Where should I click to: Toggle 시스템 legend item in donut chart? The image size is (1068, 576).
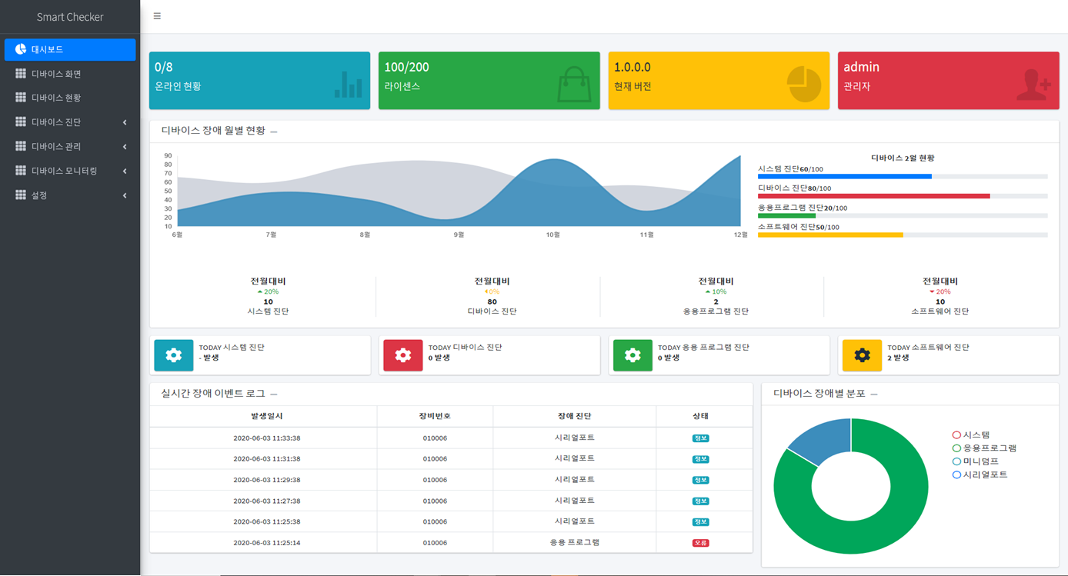tap(971, 434)
